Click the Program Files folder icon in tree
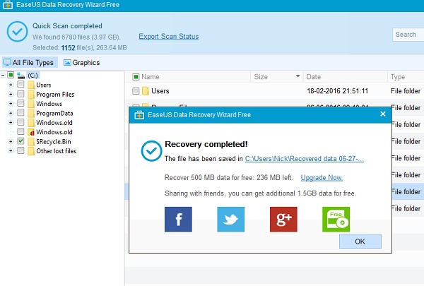This screenshot has width=424, height=286. click(31, 95)
